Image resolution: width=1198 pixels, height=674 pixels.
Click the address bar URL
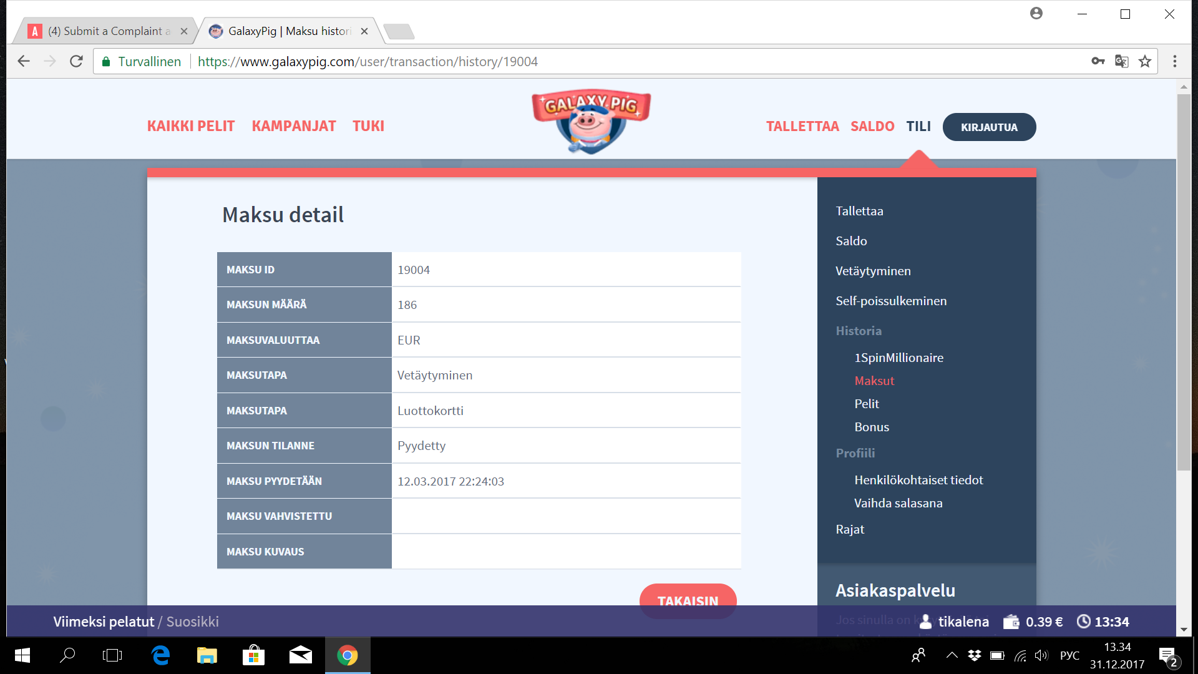click(368, 61)
